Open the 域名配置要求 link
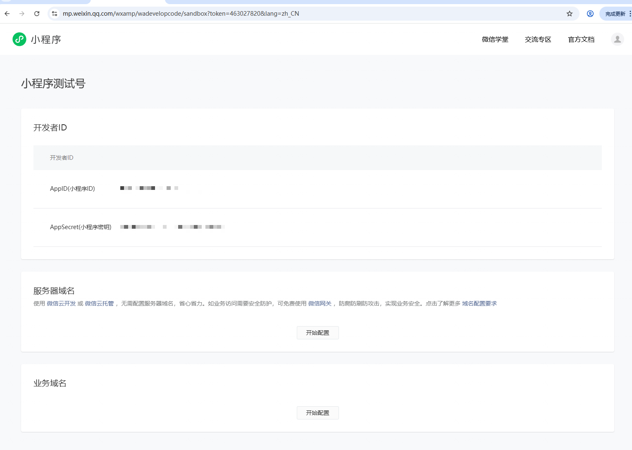Viewport: 632px width, 450px height. coord(479,303)
